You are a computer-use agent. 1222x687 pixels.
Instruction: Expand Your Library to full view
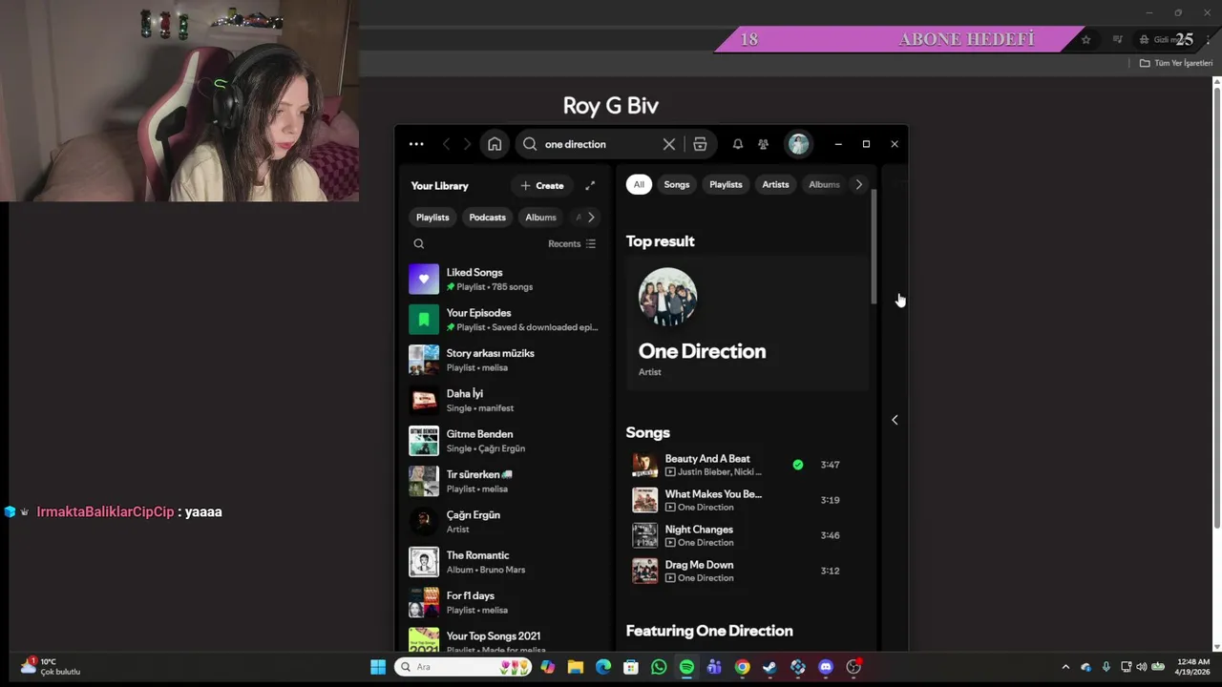[590, 185]
